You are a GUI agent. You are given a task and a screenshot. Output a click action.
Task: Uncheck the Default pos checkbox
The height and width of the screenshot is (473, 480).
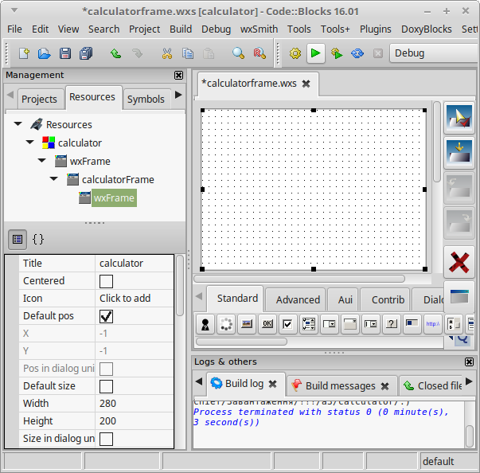pyautogui.click(x=106, y=316)
